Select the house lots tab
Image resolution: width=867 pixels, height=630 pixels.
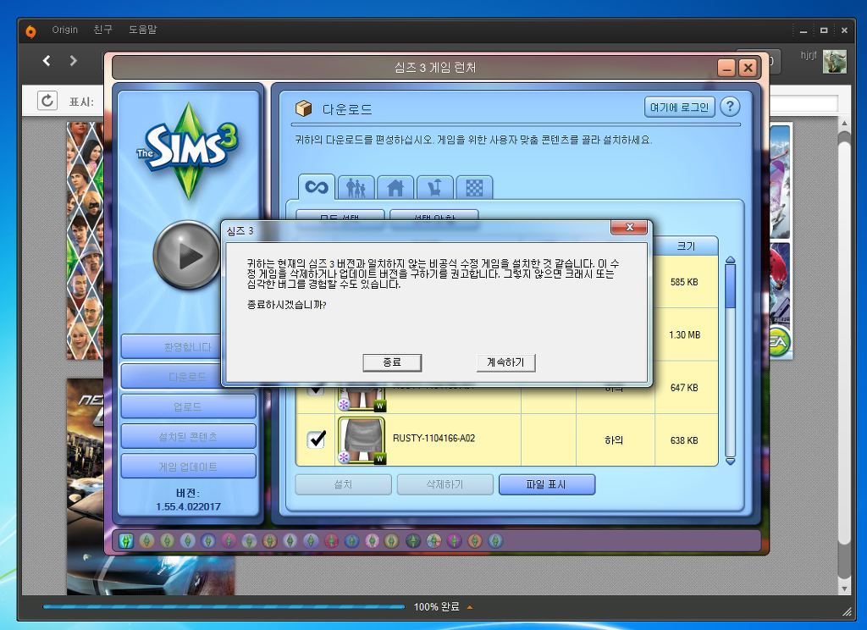point(395,188)
